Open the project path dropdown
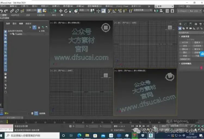Viewport: 204px width, 139px height. coord(189,11)
